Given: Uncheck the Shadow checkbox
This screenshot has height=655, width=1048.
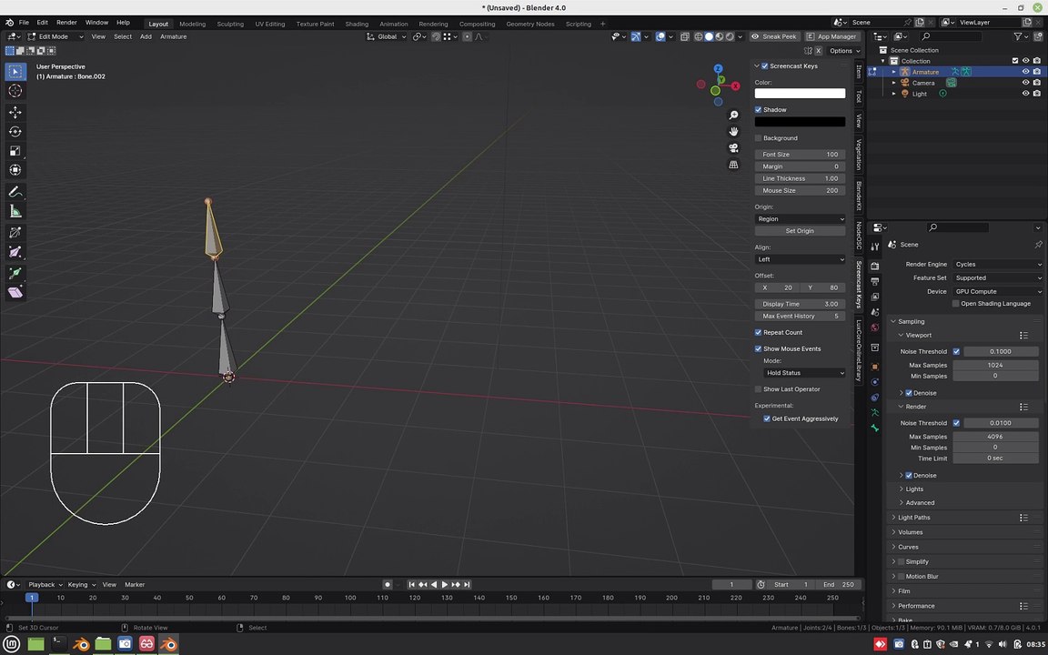Looking at the screenshot, I should click(759, 109).
